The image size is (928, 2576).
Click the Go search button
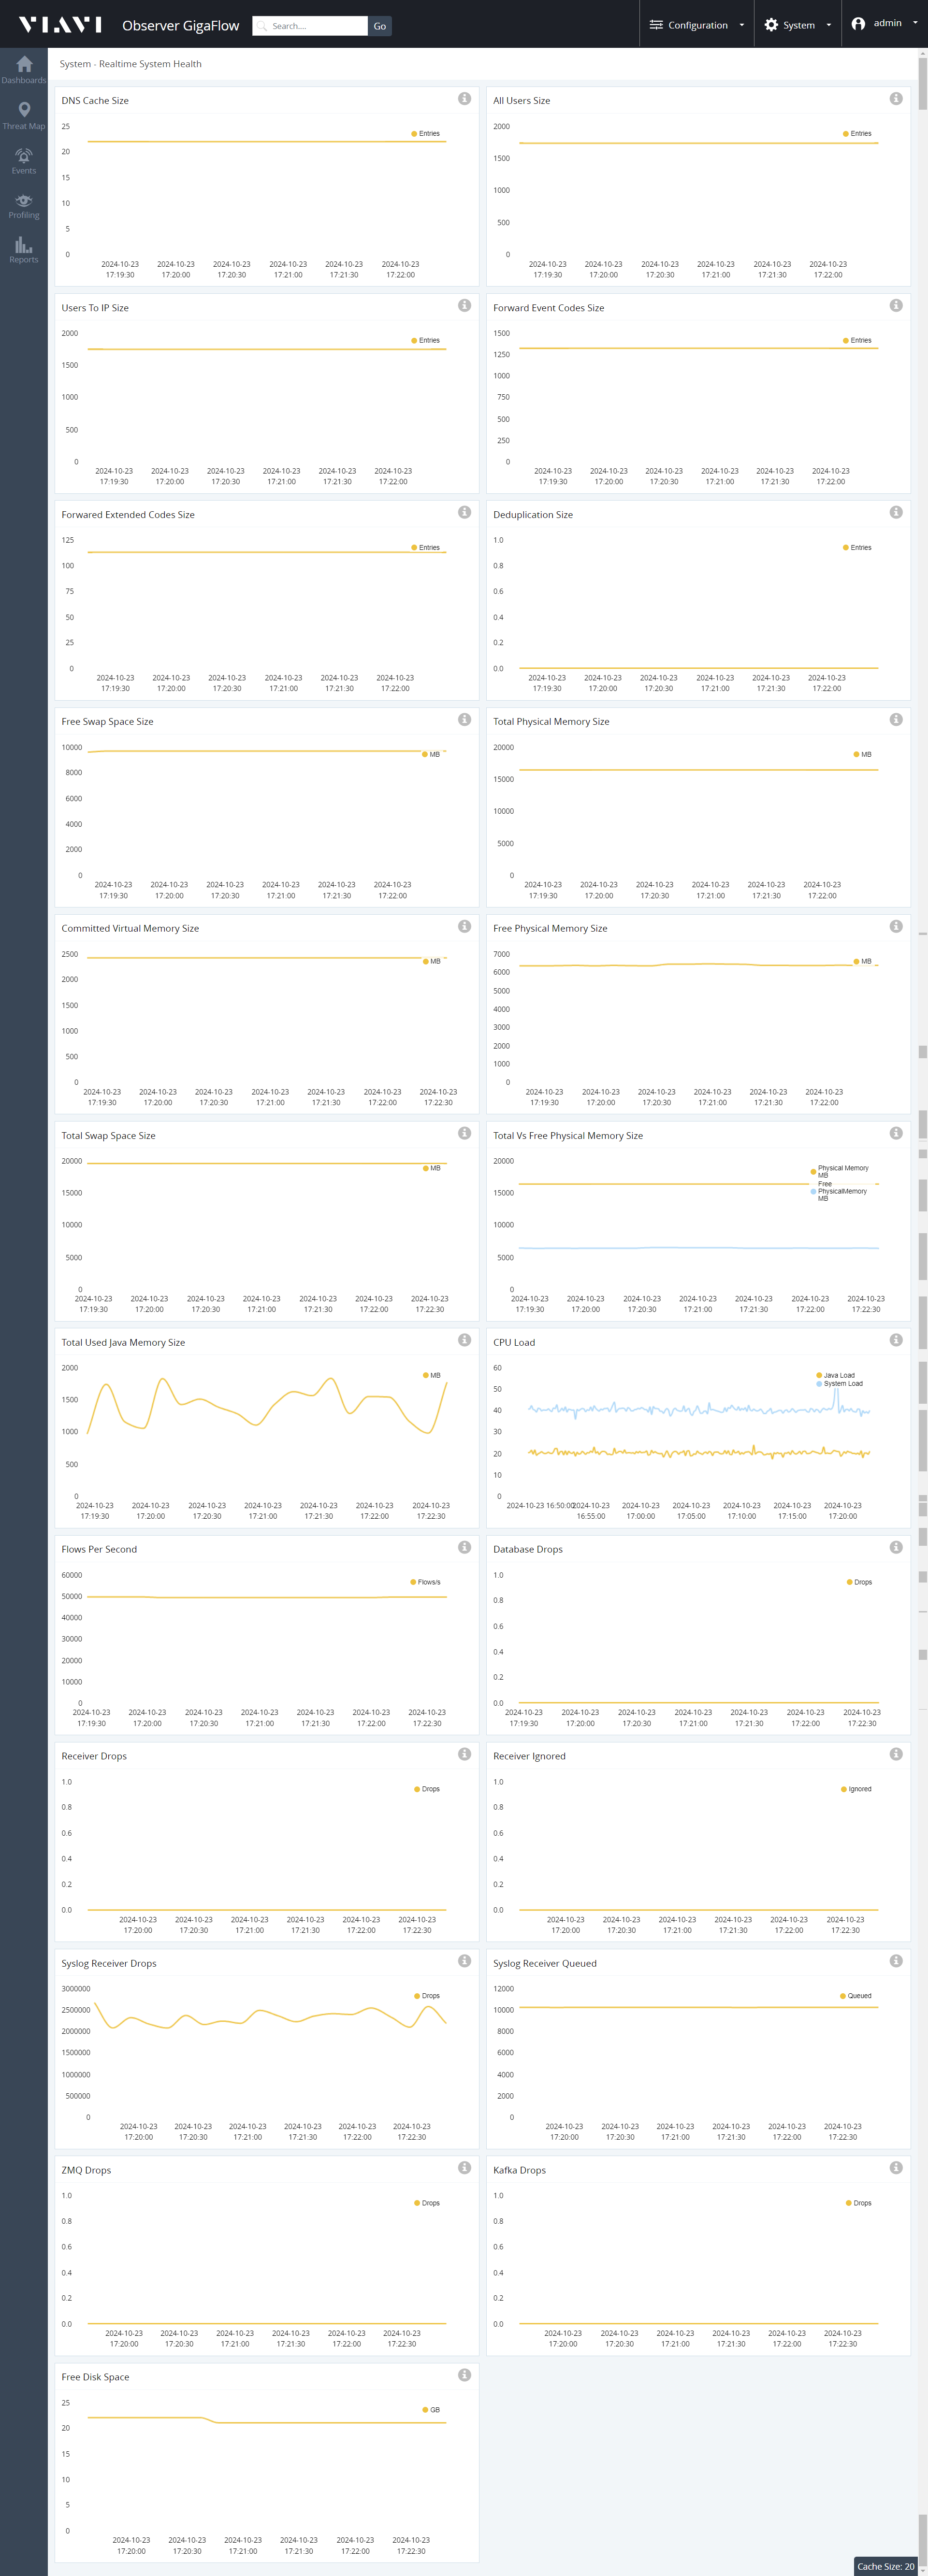point(380,26)
